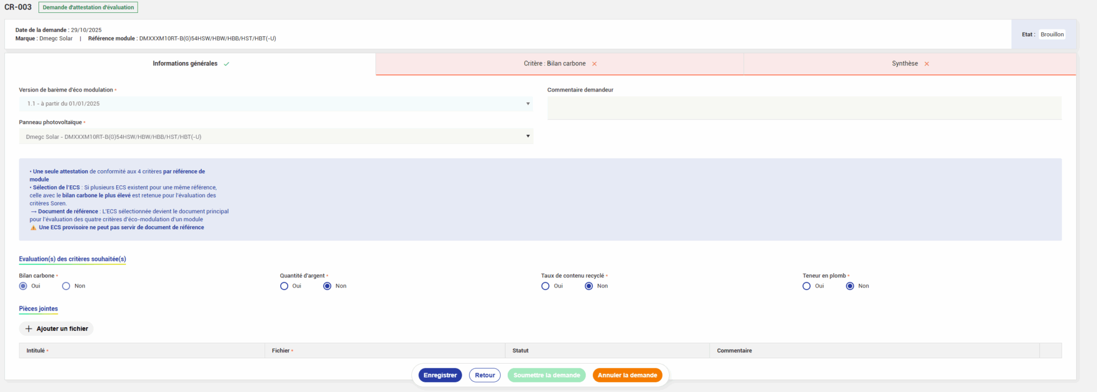Select Non for Bilan carbone
Screen dimensions: 1097x392
click(x=66, y=286)
